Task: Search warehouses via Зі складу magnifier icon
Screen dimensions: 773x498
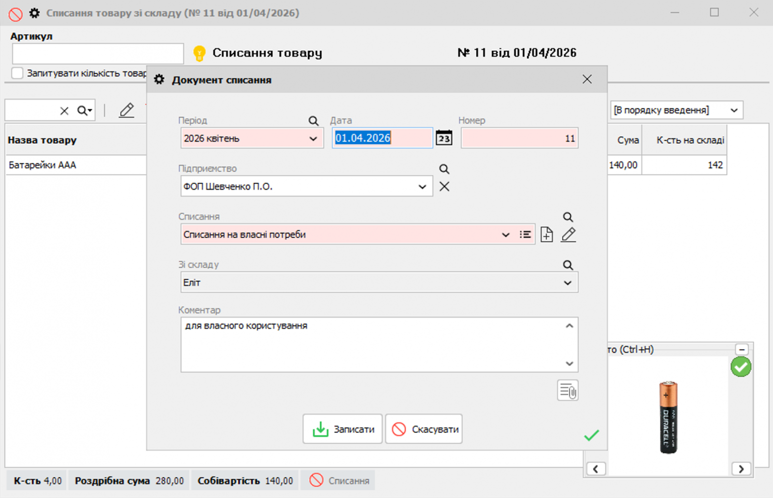Action: click(x=568, y=264)
